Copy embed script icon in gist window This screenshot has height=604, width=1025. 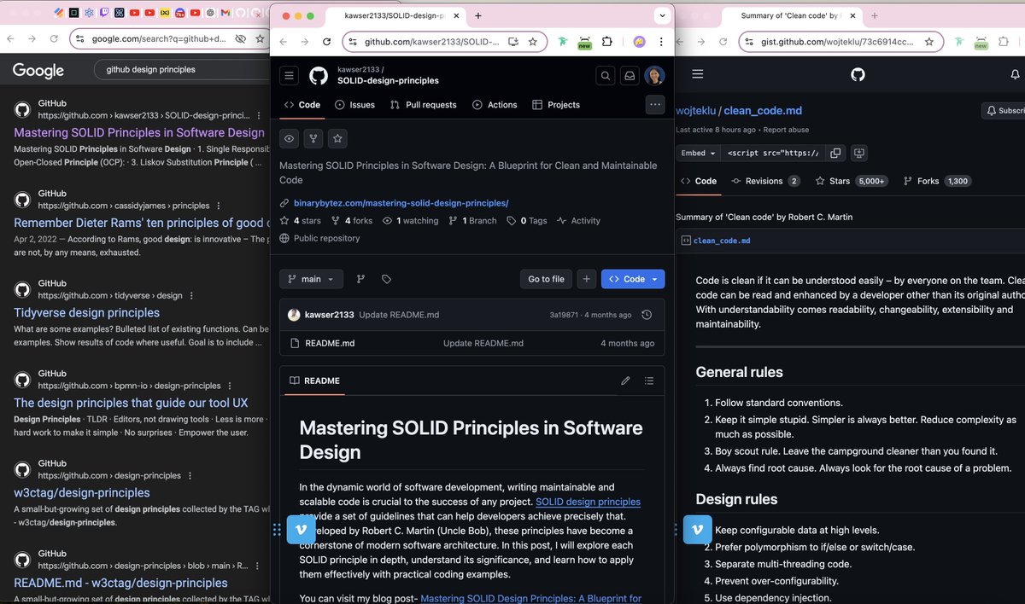pyautogui.click(x=835, y=153)
